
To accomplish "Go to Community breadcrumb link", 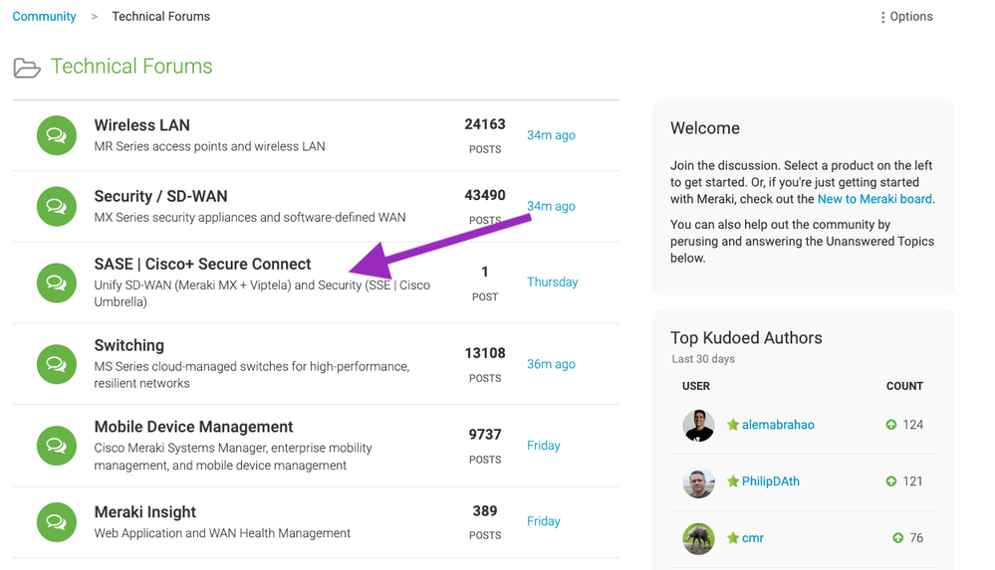I will click(x=44, y=17).
